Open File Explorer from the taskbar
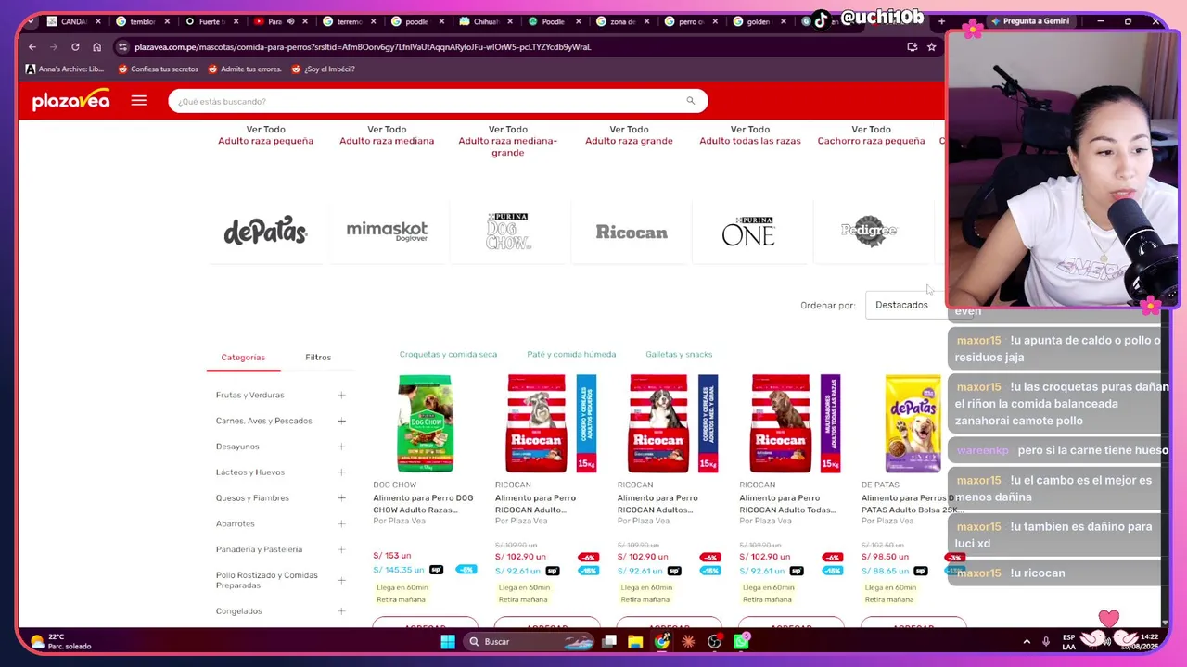The height and width of the screenshot is (667, 1187). (635, 641)
